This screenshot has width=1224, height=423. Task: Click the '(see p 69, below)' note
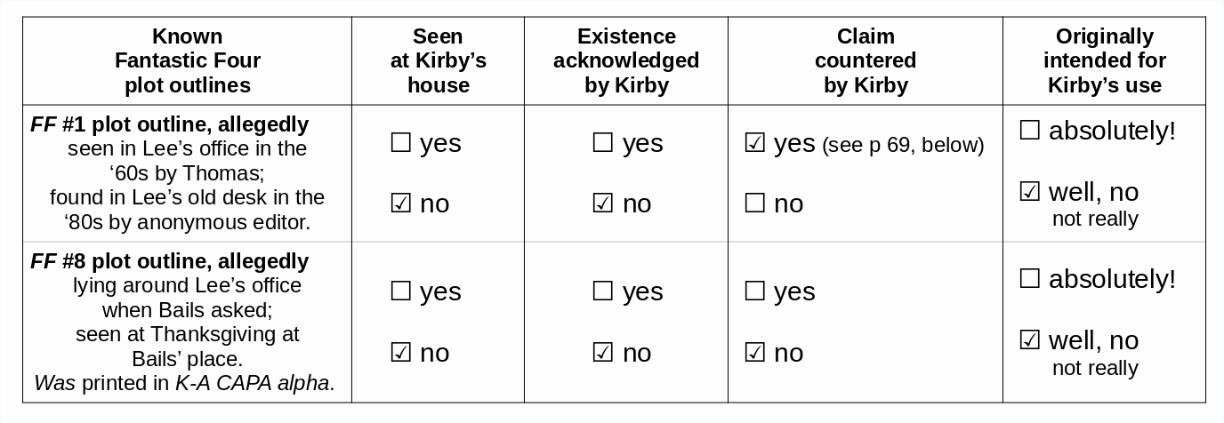(903, 145)
